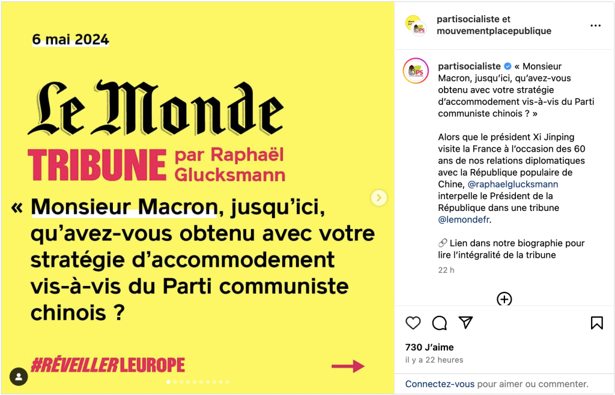Screen dimensions: 615x395
Task: Click Connectez-vous to log in
Action: (x=440, y=383)
